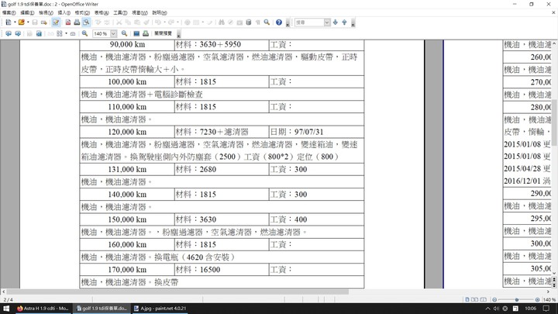This screenshot has width=558, height=314.
Task: Click the Find Previous up arrow
Action: coord(344,22)
